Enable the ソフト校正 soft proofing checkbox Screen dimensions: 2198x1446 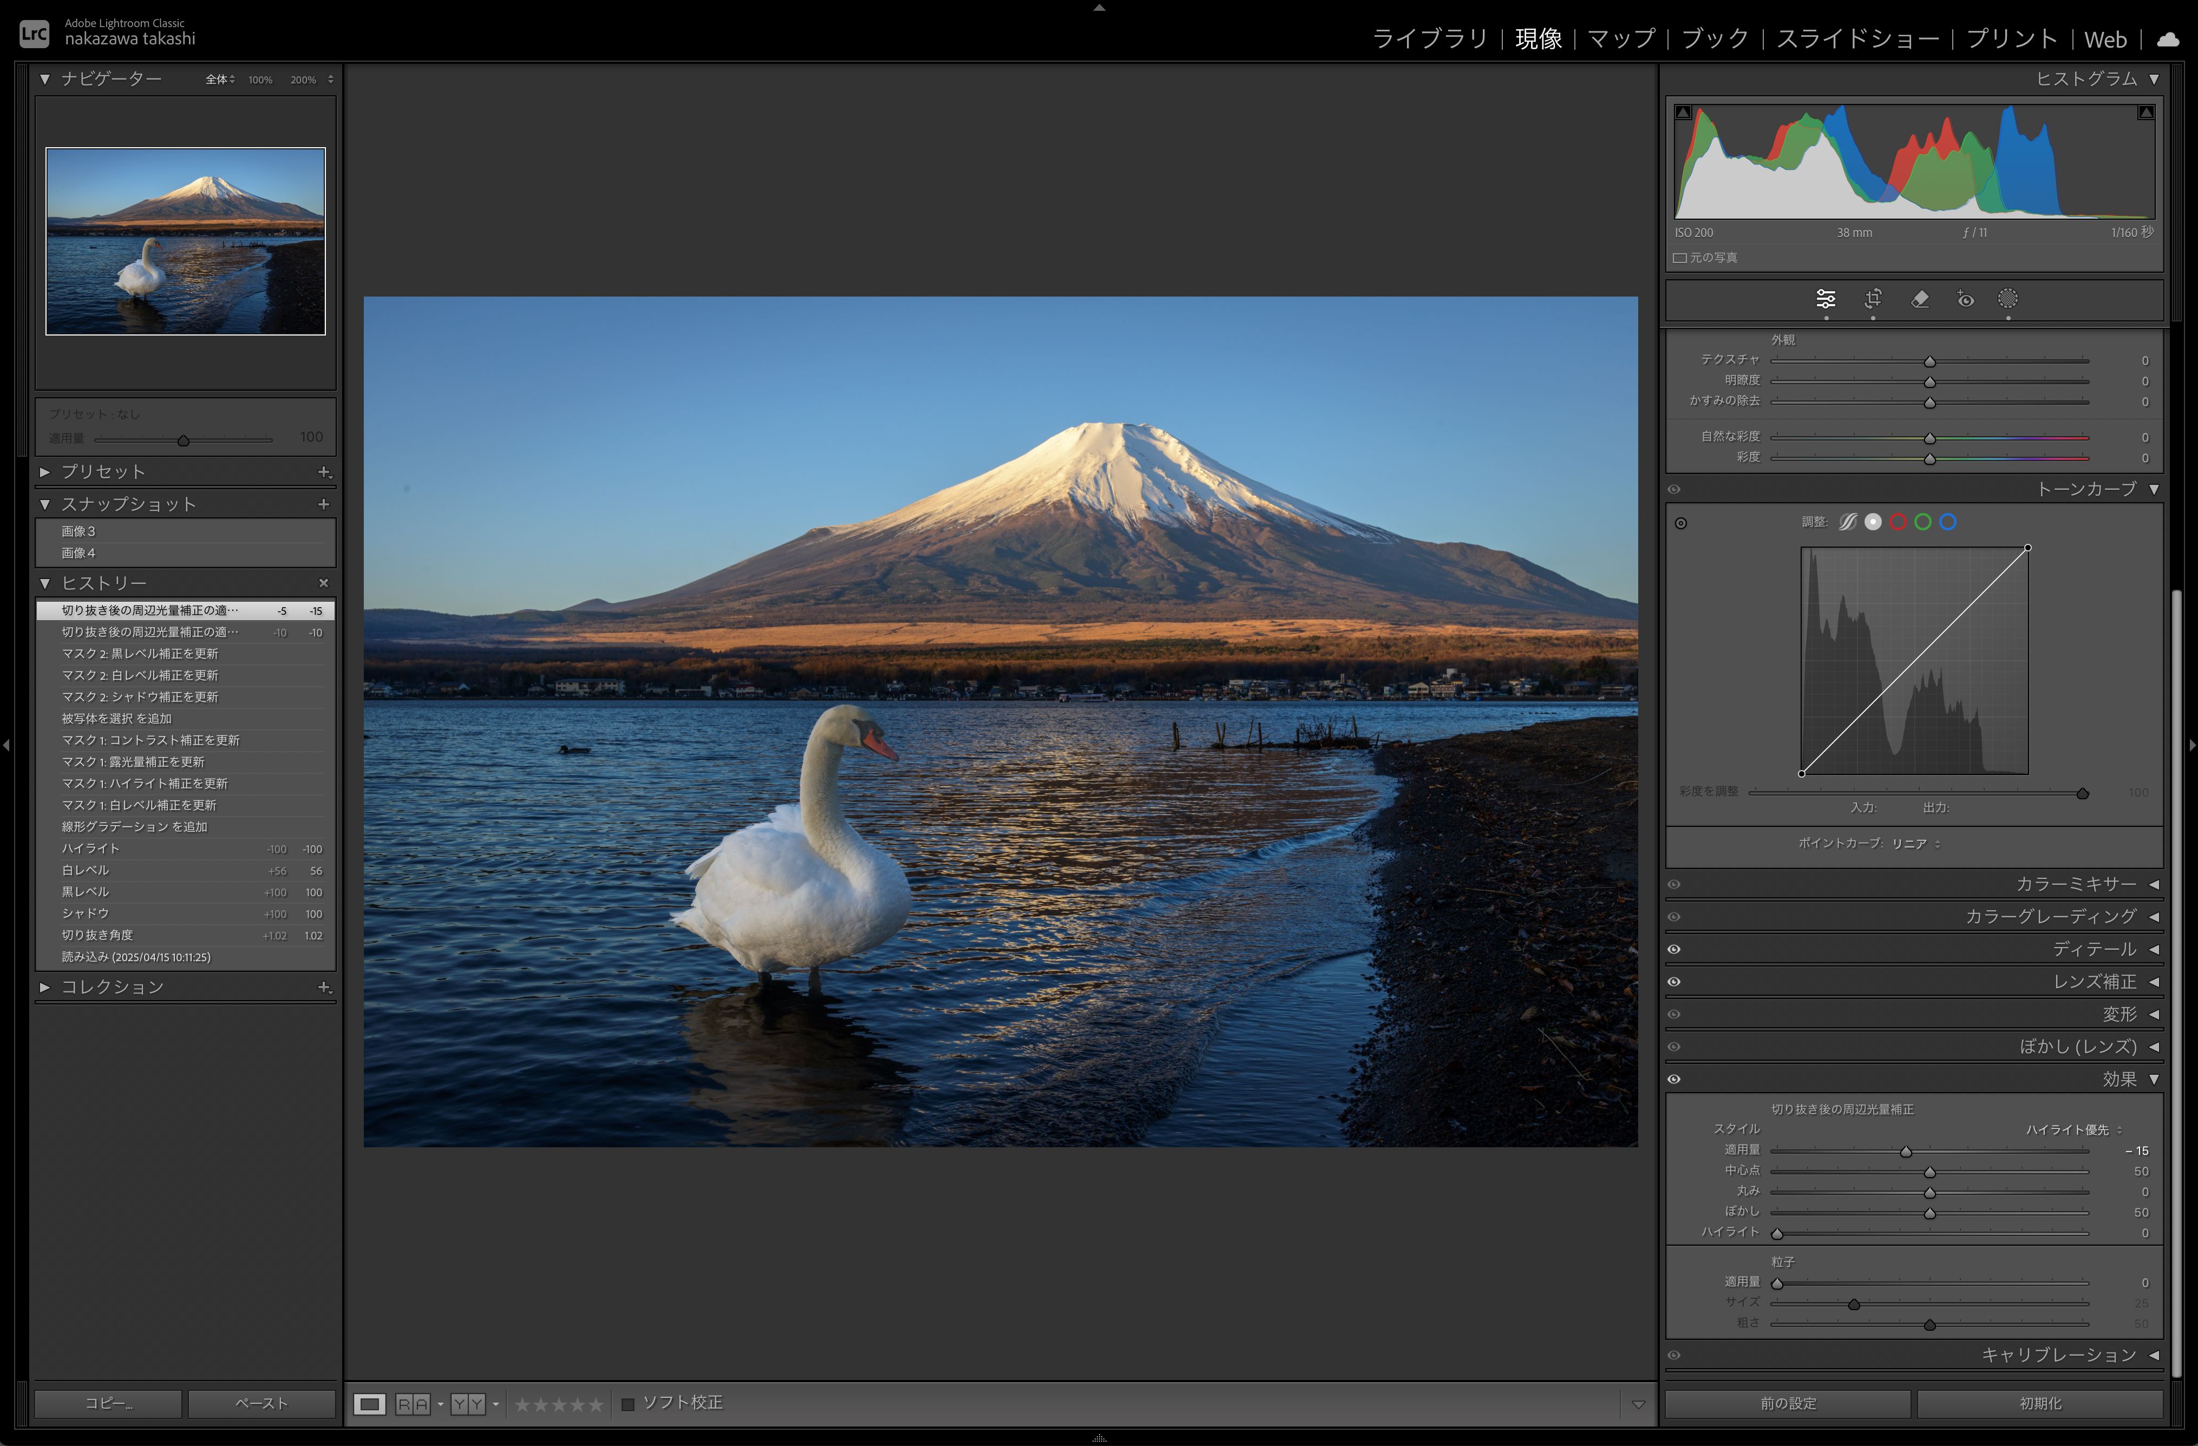click(x=628, y=1404)
